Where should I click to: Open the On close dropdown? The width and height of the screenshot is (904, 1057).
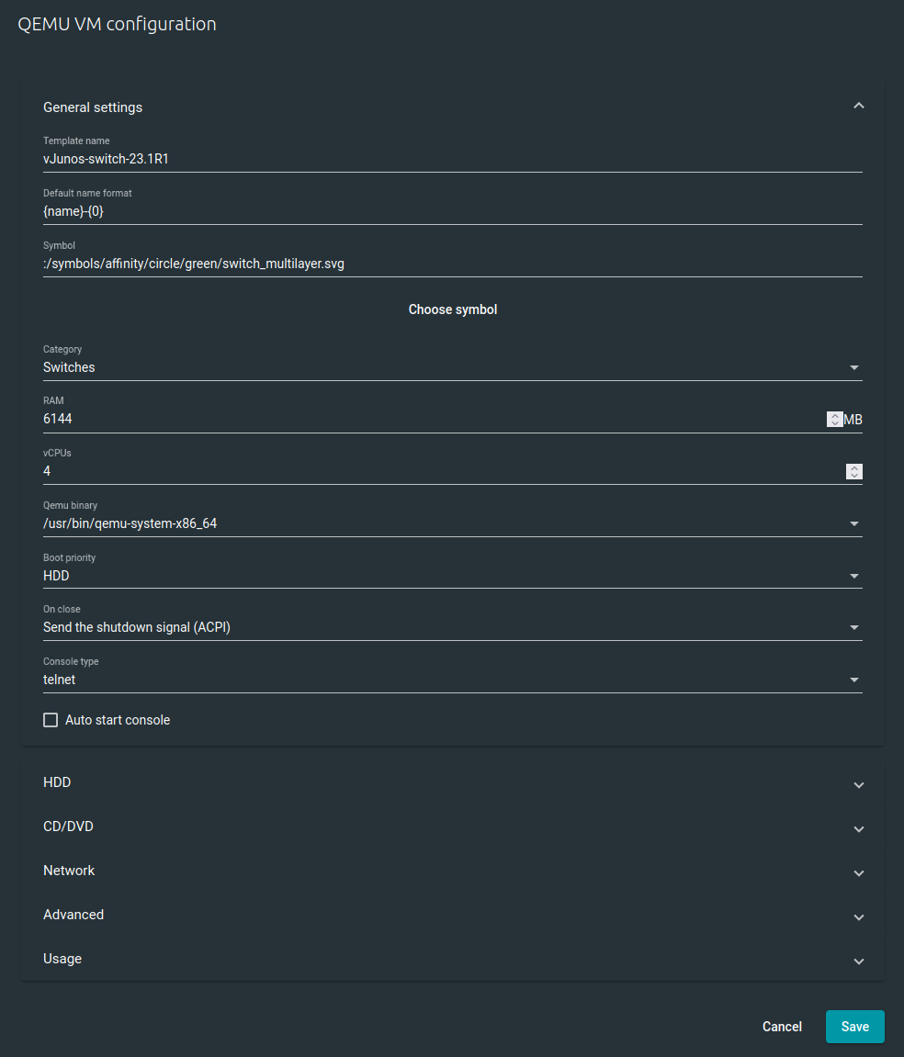(x=453, y=627)
